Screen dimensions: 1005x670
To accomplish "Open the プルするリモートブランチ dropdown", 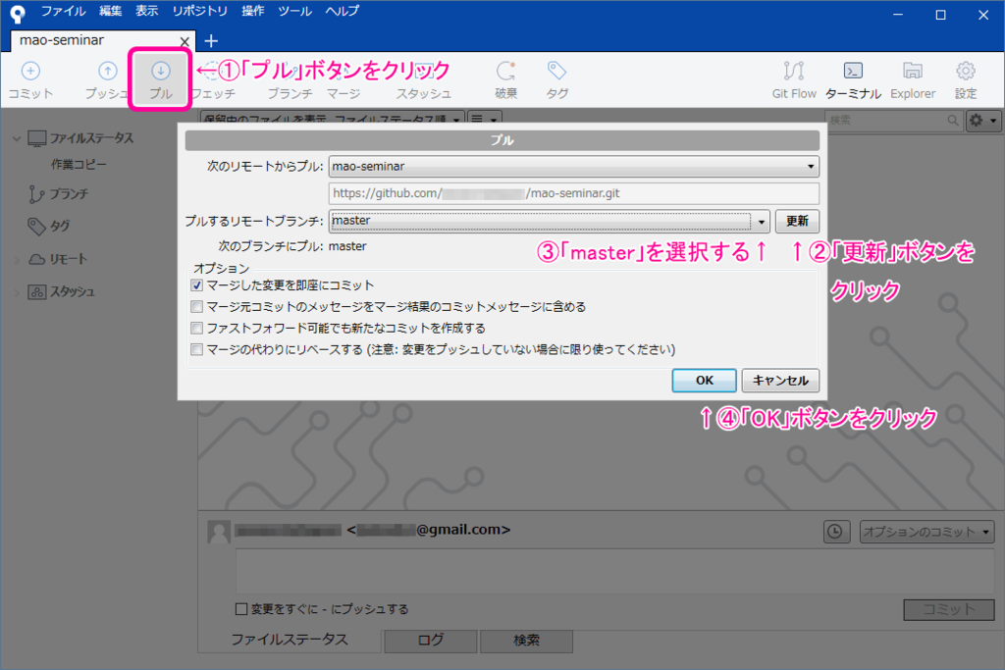I will [x=761, y=221].
